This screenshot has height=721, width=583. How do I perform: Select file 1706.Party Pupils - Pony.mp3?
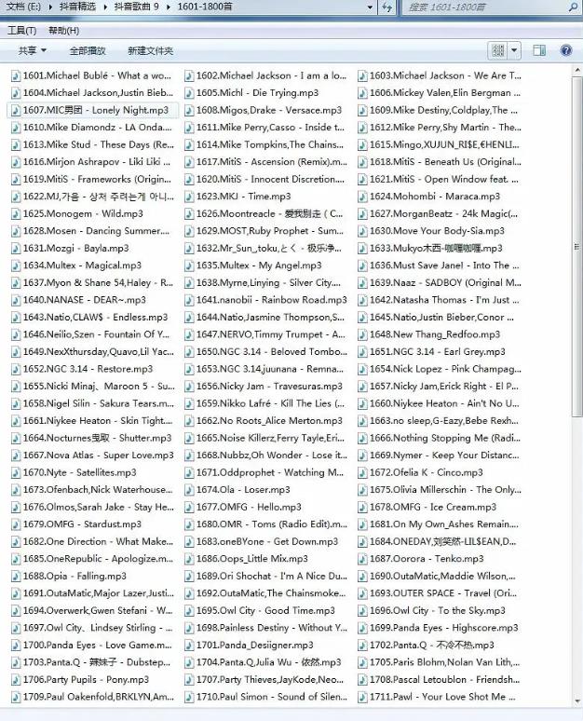click(x=80, y=680)
